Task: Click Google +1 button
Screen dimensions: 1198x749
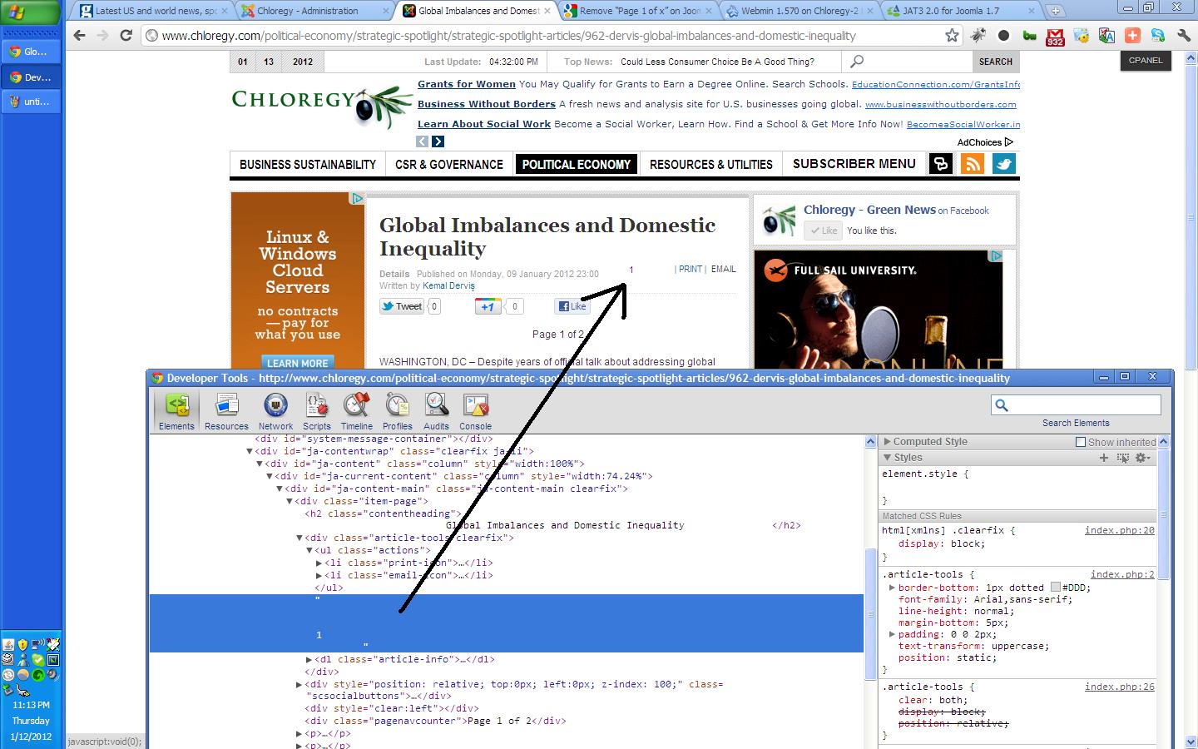Action: pyautogui.click(x=488, y=306)
